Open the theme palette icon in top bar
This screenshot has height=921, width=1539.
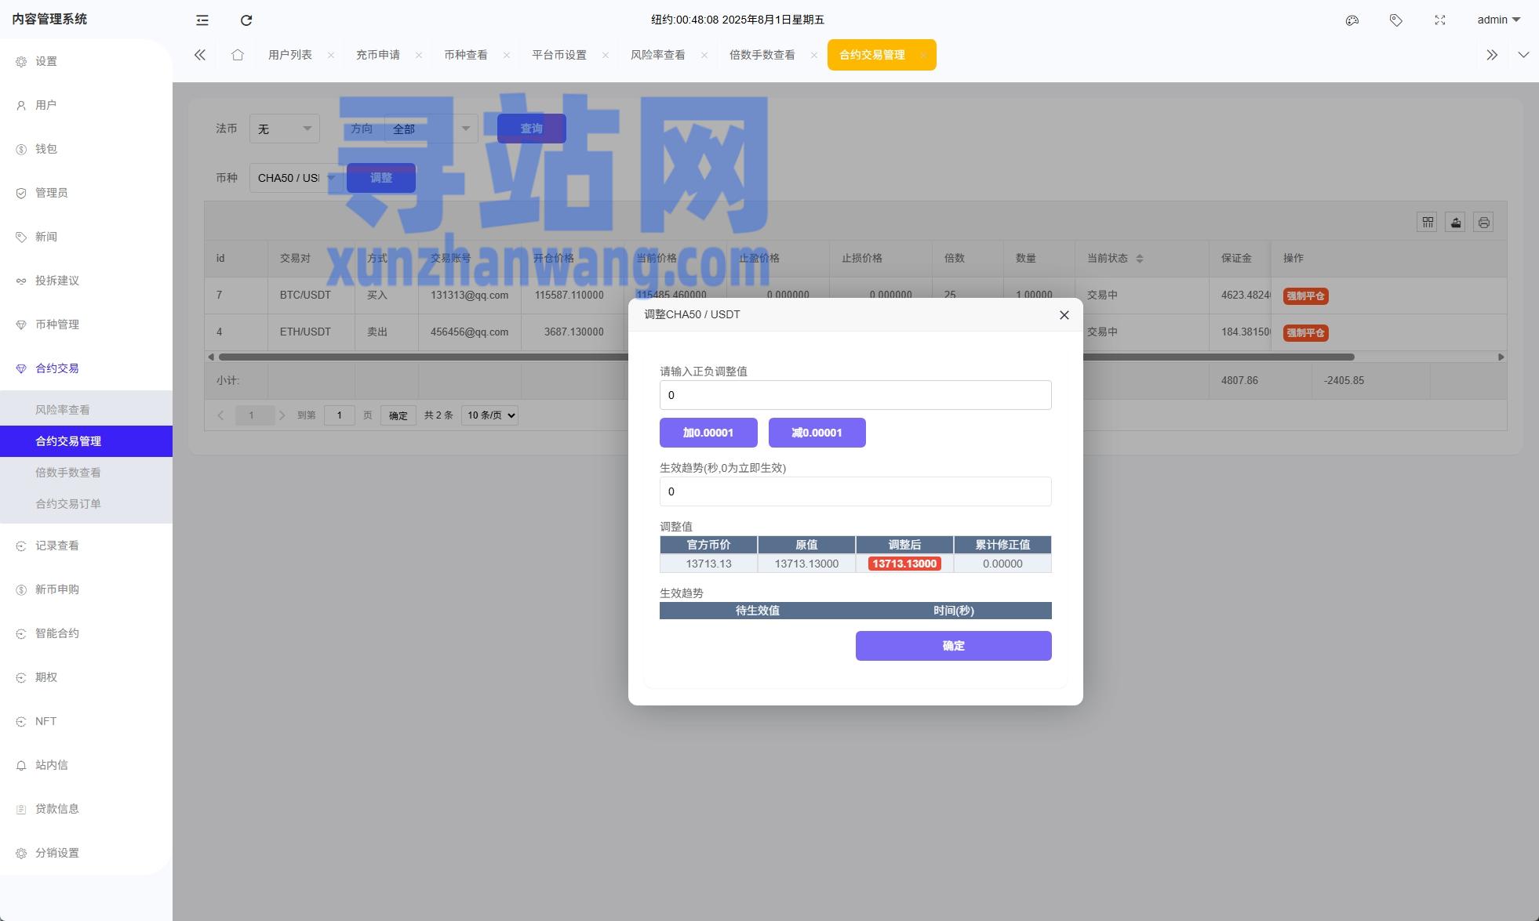coord(1351,20)
